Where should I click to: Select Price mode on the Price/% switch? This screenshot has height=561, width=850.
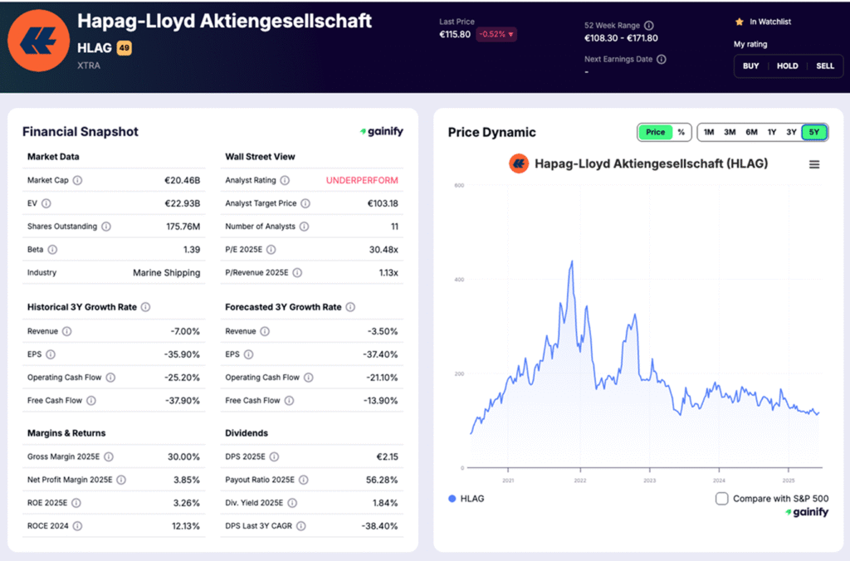point(655,131)
